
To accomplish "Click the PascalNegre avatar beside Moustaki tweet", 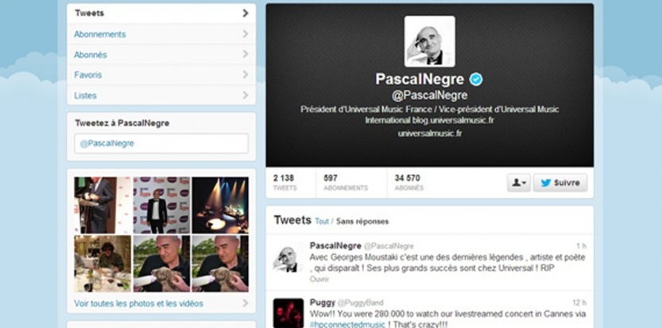I will click(x=288, y=257).
